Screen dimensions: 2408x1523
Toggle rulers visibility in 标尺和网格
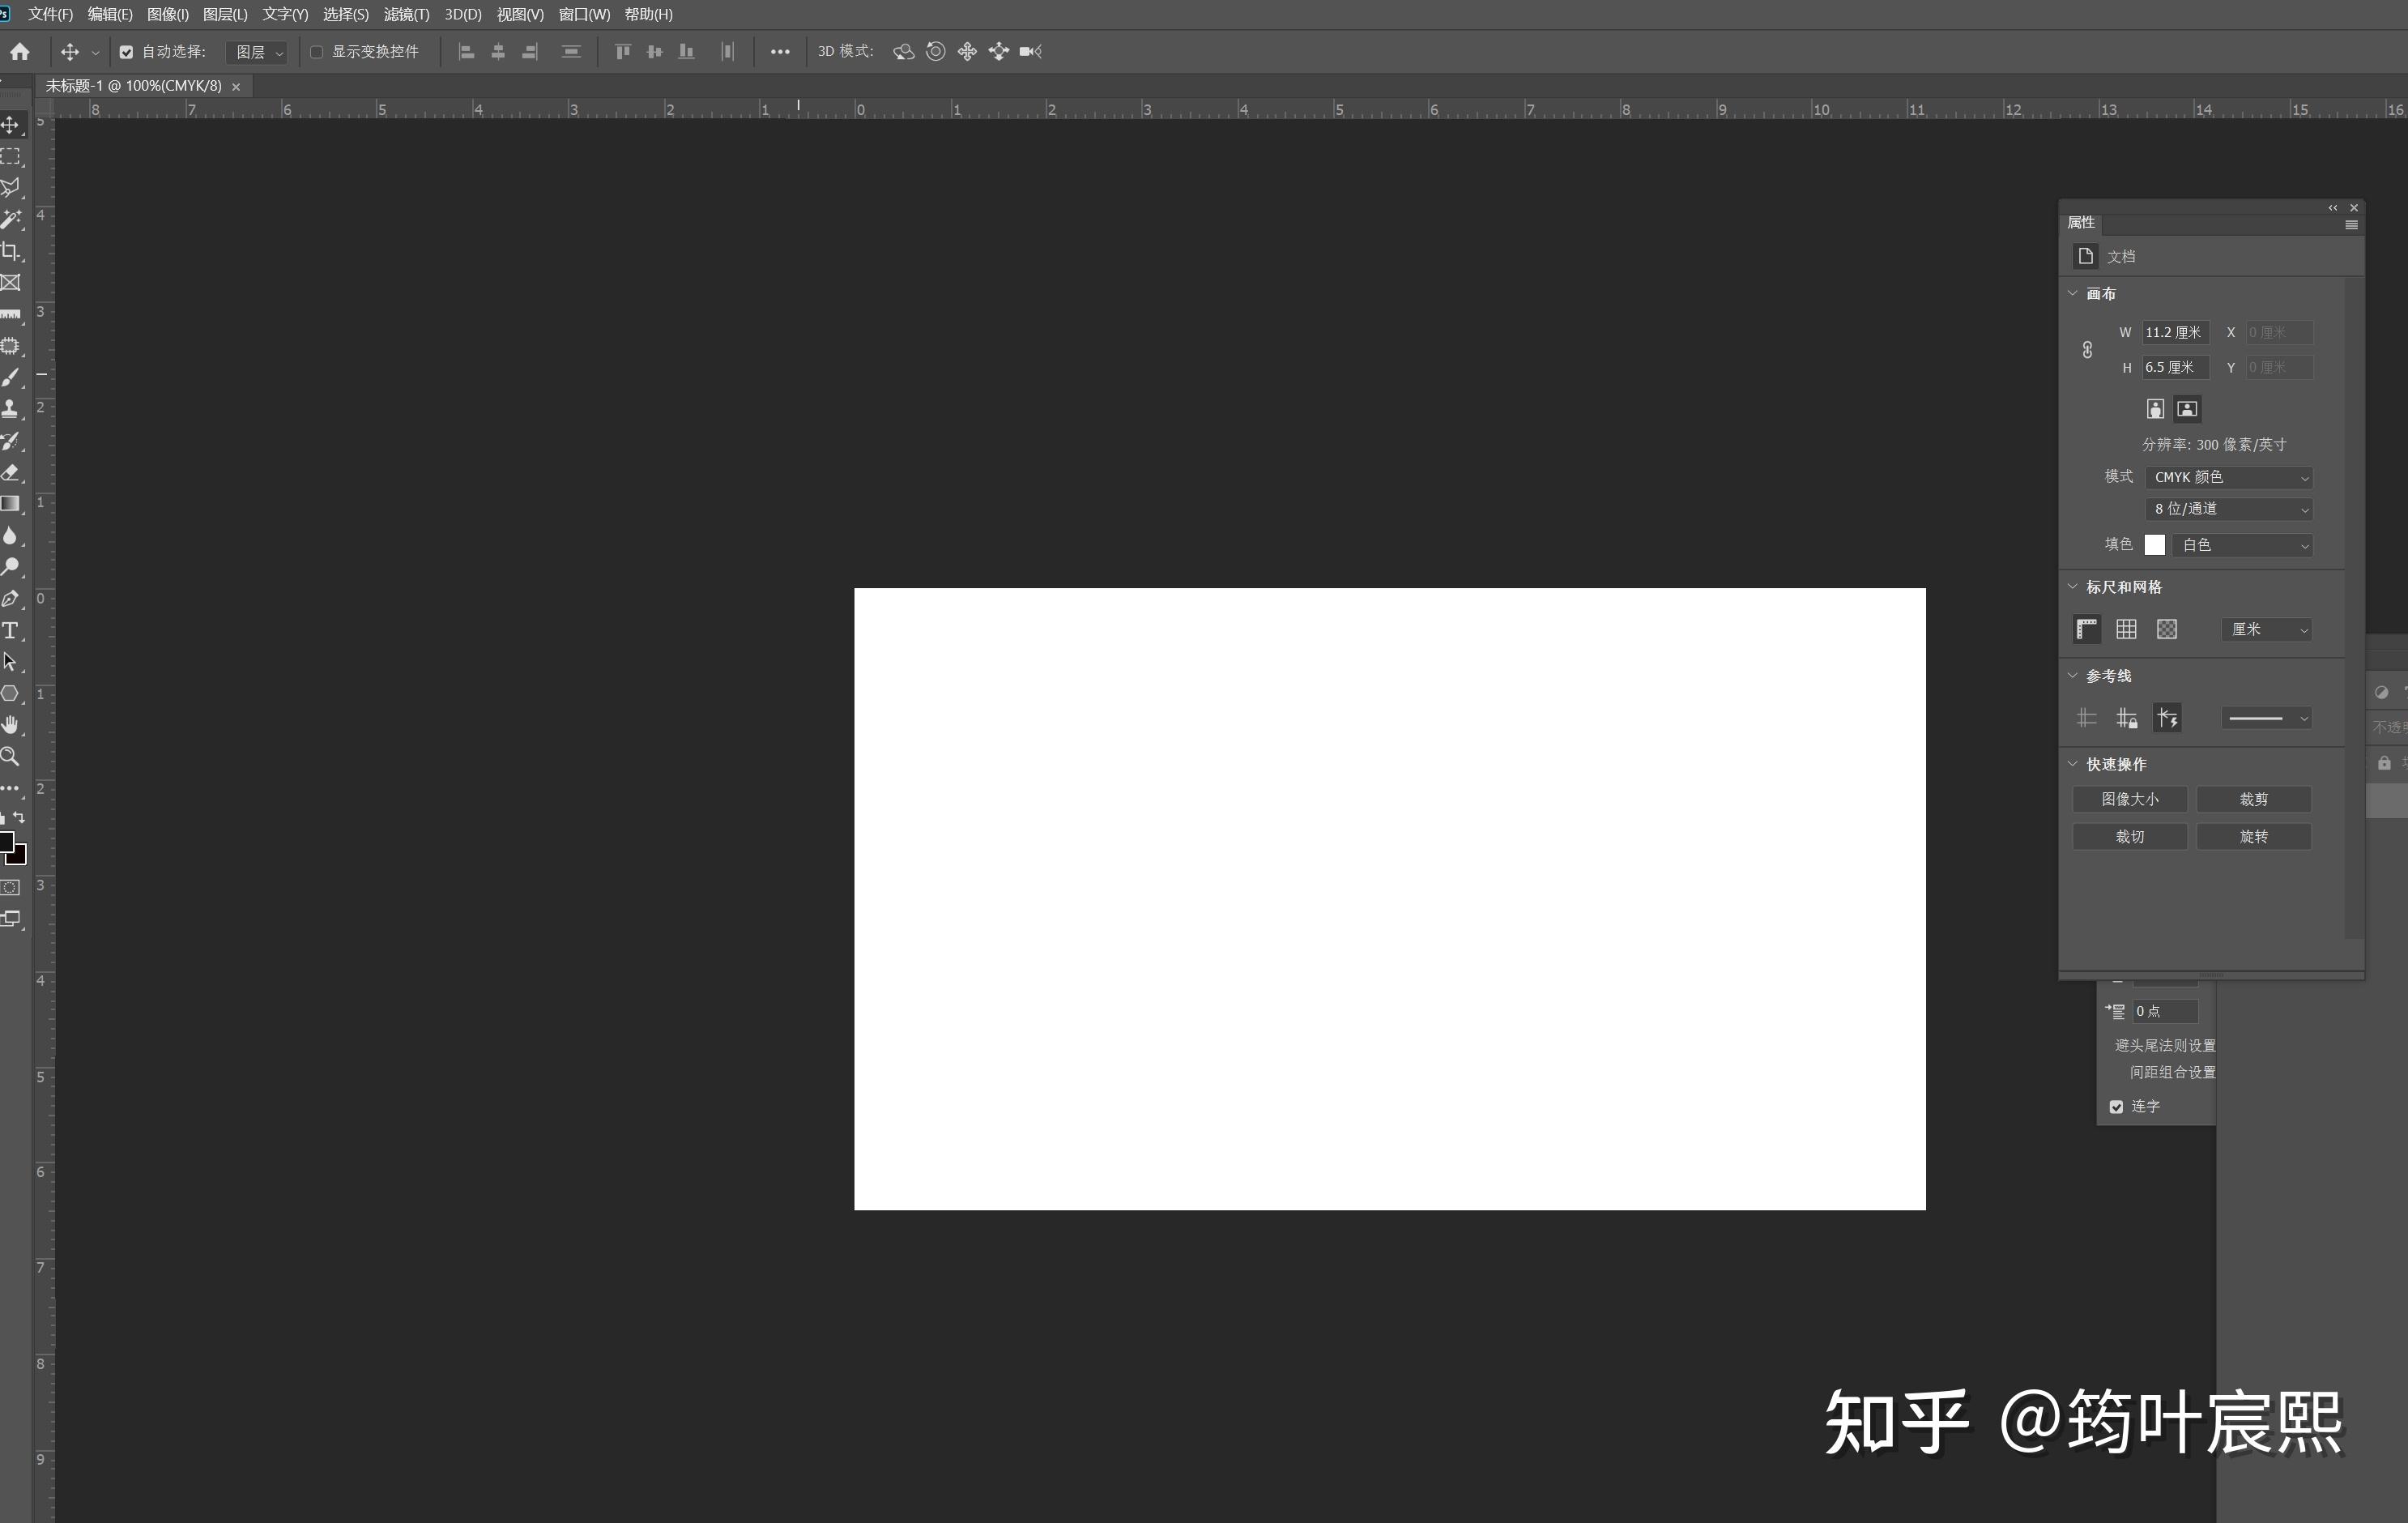pyautogui.click(x=2087, y=629)
